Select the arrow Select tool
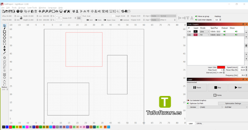Viewport: 248px width, 130px height. [4, 26]
